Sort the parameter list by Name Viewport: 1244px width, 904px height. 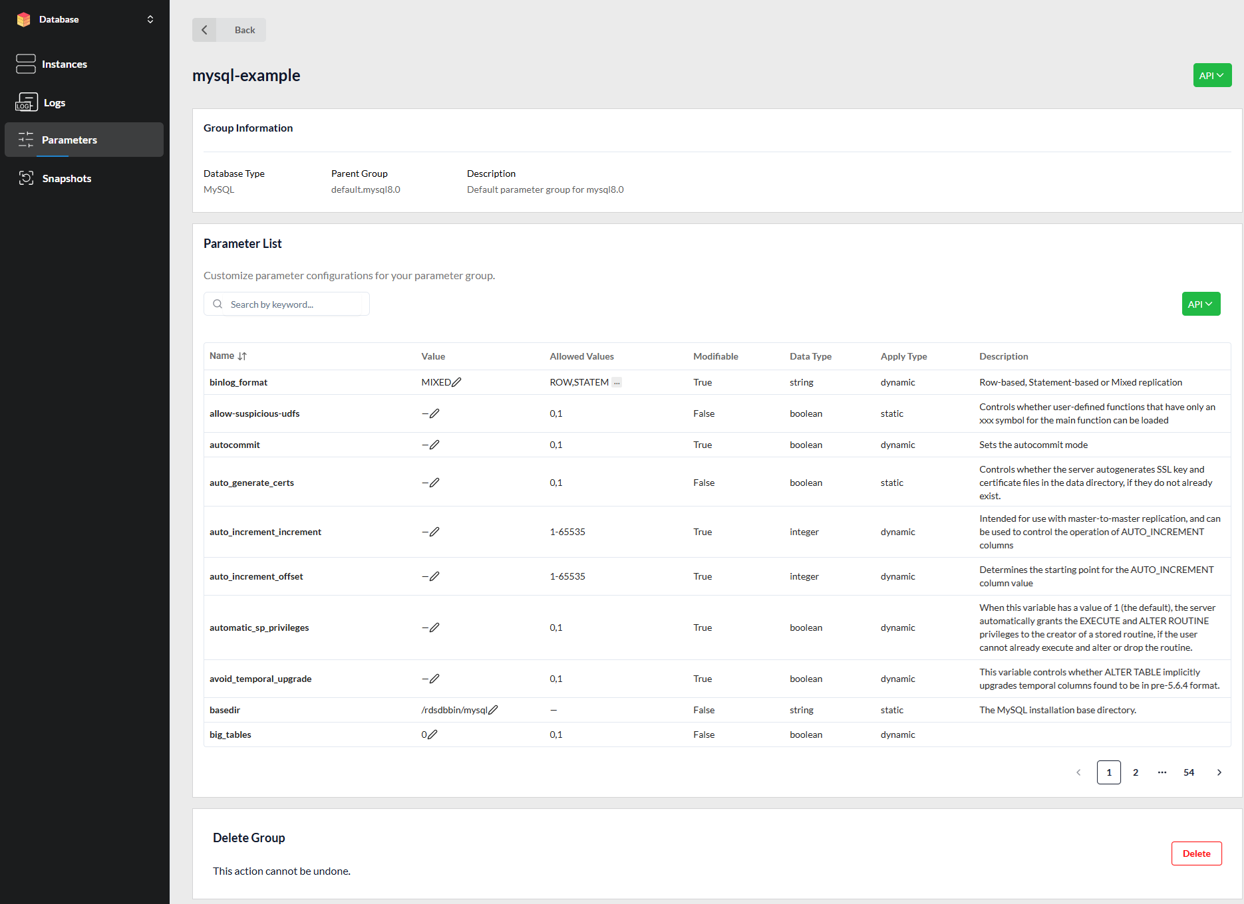[242, 356]
